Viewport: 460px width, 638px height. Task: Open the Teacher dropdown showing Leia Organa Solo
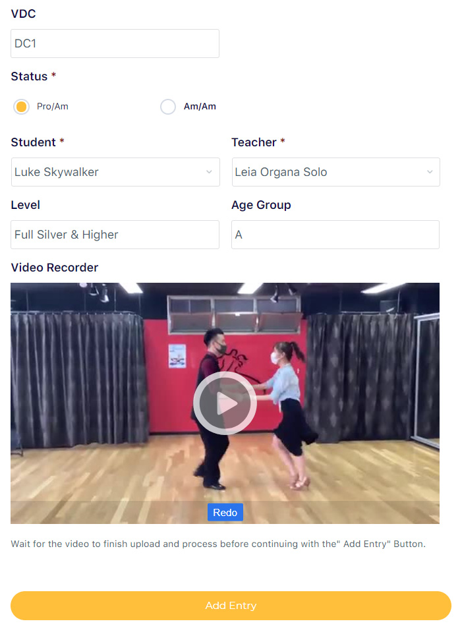pos(336,172)
